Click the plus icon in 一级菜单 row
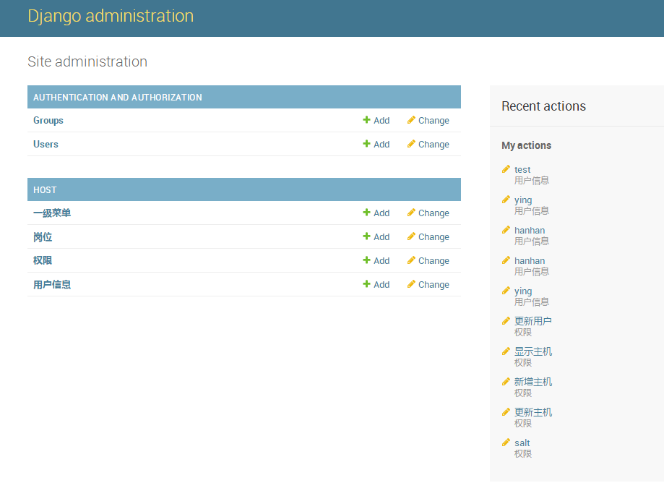The width and height of the screenshot is (664, 483). (x=366, y=213)
